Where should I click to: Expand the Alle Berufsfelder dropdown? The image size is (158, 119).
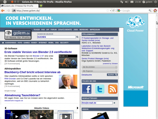[x=100, y=67]
